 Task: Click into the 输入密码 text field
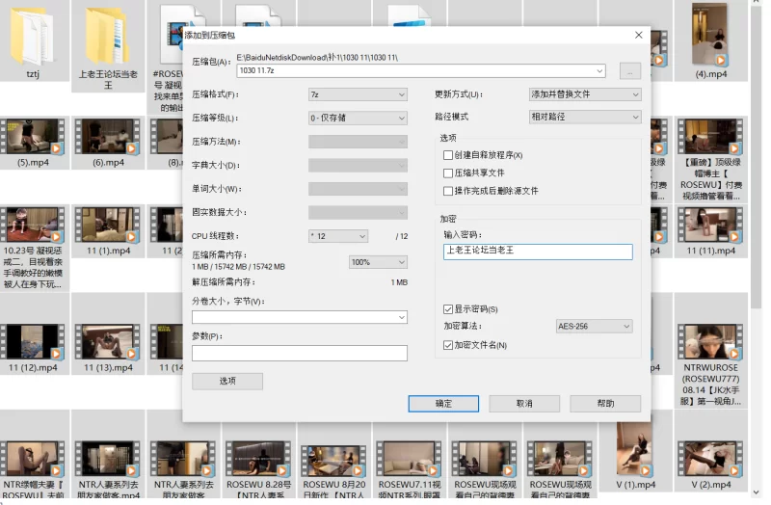[538, 252]
